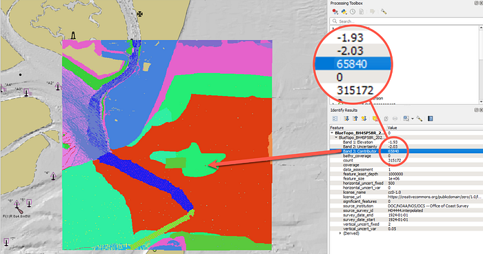Open the Processing models menu icon
483x254 pixels.
pyautogui.click(x=335, y=12)
